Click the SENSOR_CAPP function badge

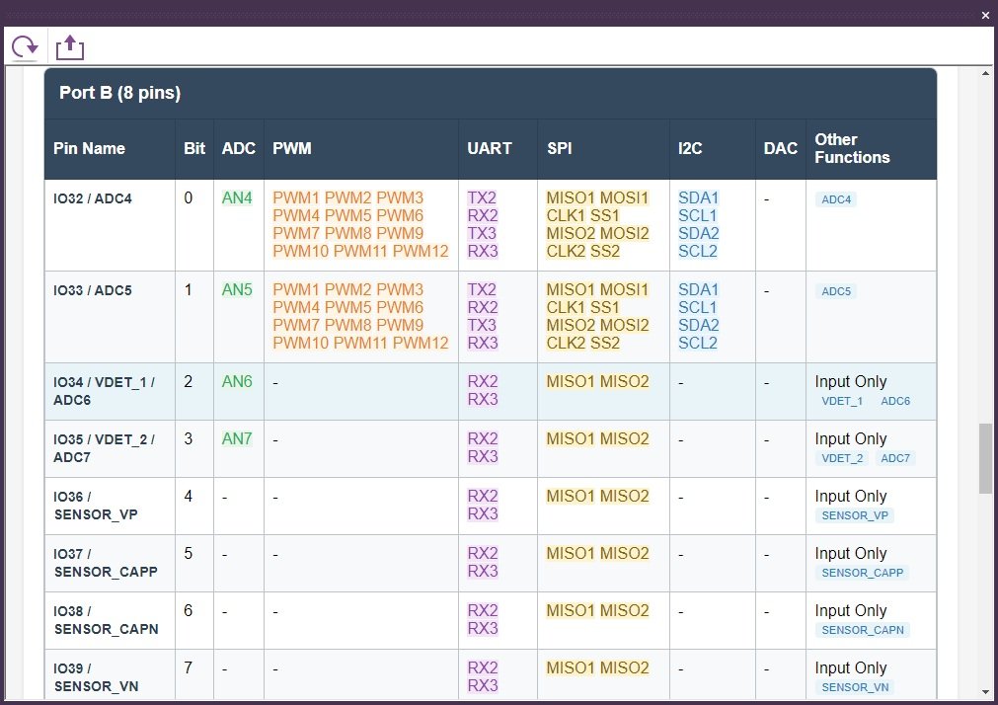[x=862, y=573]
